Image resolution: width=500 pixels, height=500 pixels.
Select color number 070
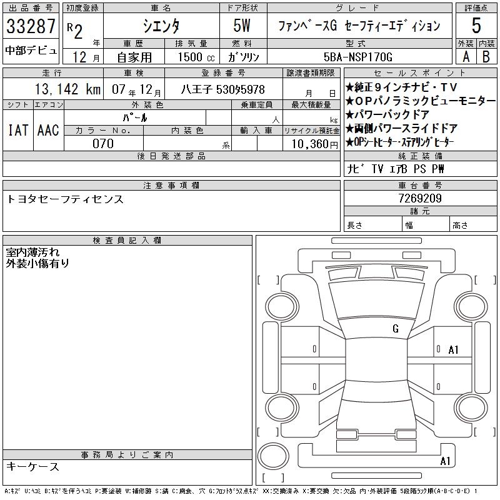[x=103, y=144]
